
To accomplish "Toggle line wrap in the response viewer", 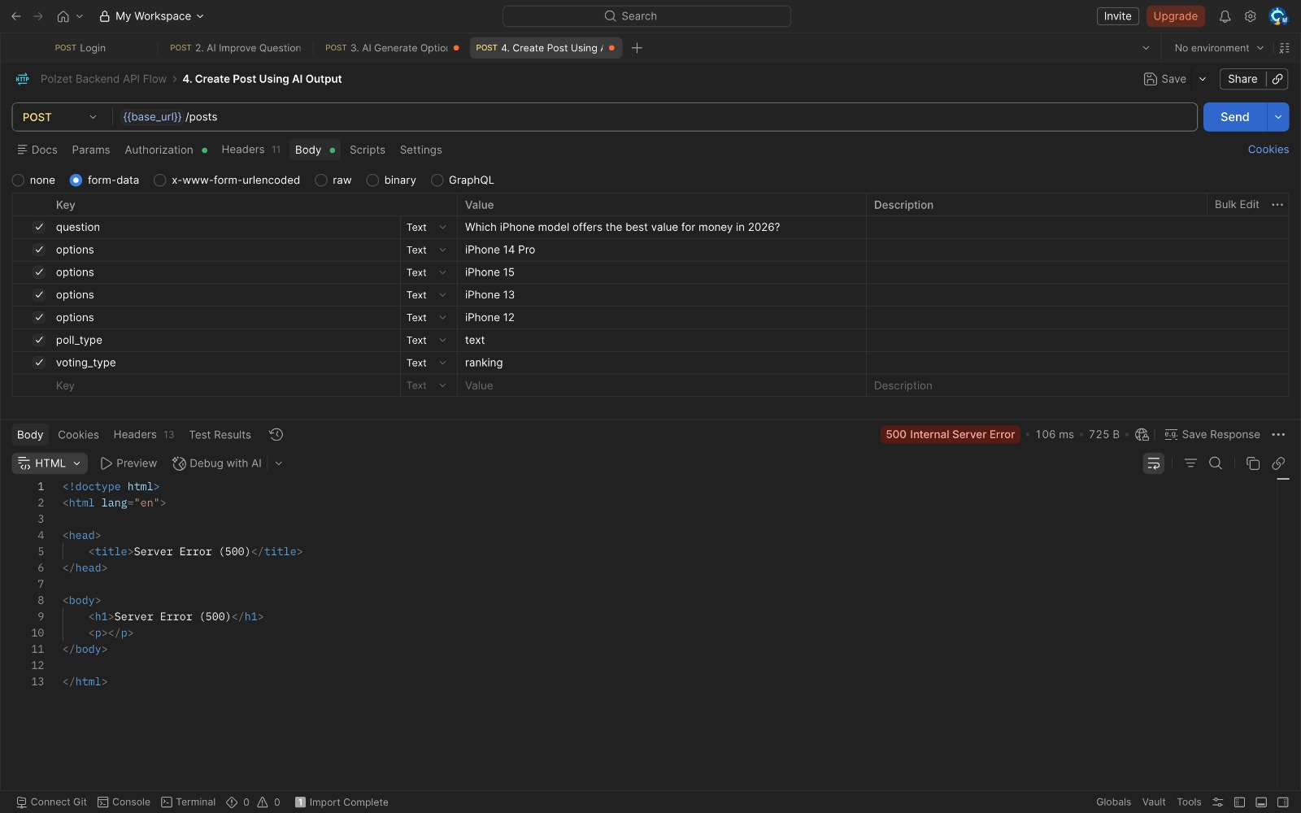I will [x=1154, y=463].
